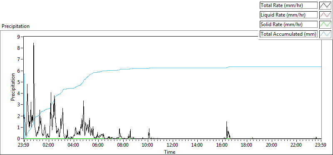Click the 5 y-axis tick label
The image size is (333, 155).
tap(18, 82)
